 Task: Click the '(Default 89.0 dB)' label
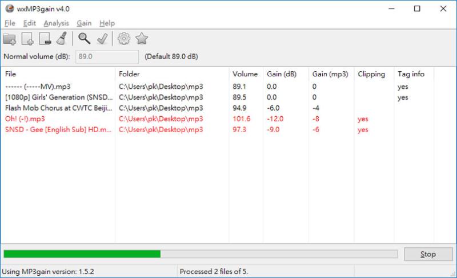pyautogui.click(x=171, y=56)
